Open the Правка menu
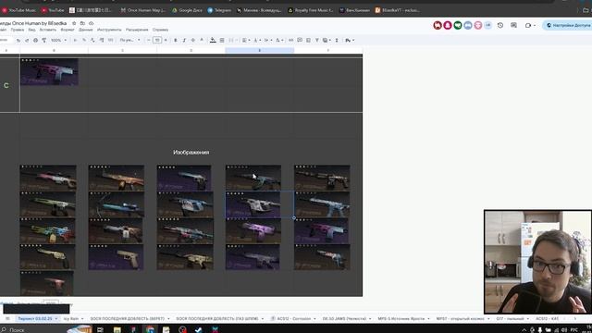Screen dimensions: 592x333 (18, 30)
